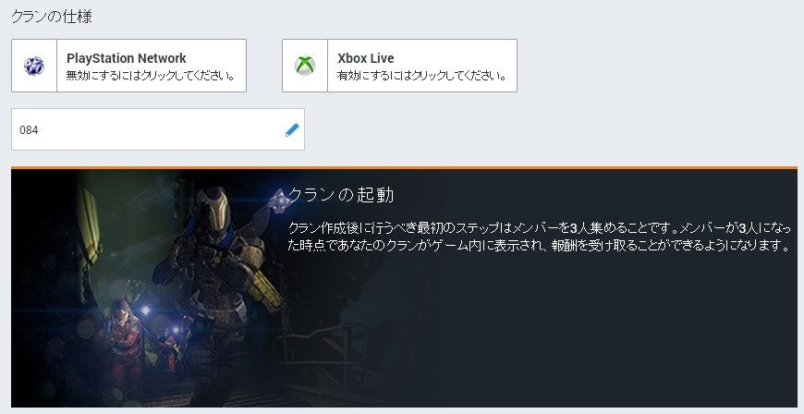This screenshot has width=804, height=414.
Task: Select the Xbox Live title label
Action: 366,58
